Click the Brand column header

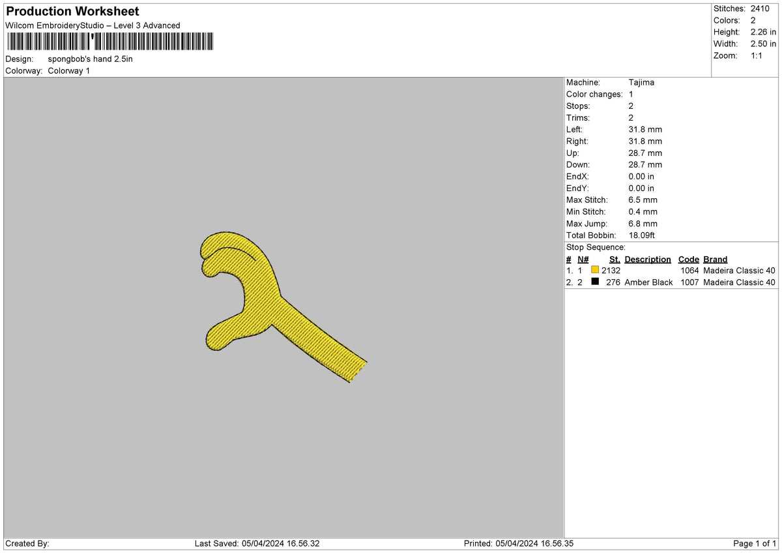click(x=716, y=260)
